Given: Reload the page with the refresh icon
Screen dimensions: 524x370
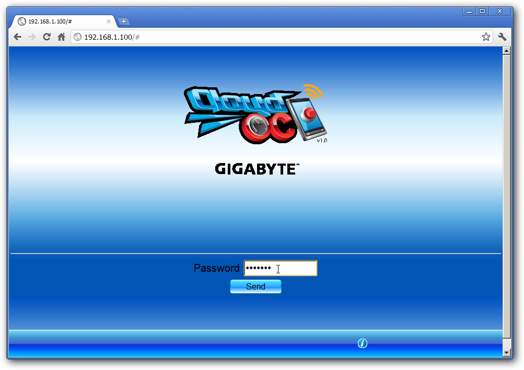Looking at the screenshot, I should point(47,37).
